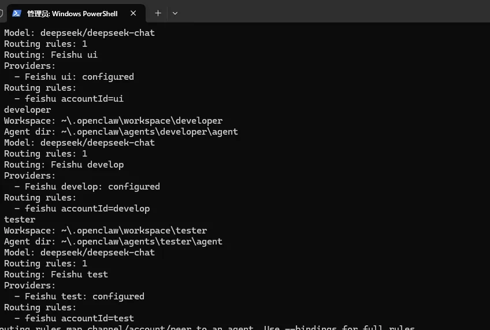Click 'Feishu develop: configured' provider line
The height and width of the screenshot is (330, 490).
[92, 187]
